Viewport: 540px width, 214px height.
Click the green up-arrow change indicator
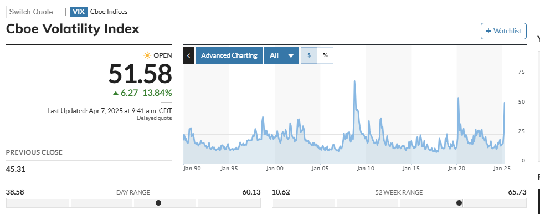click(116, 93)
